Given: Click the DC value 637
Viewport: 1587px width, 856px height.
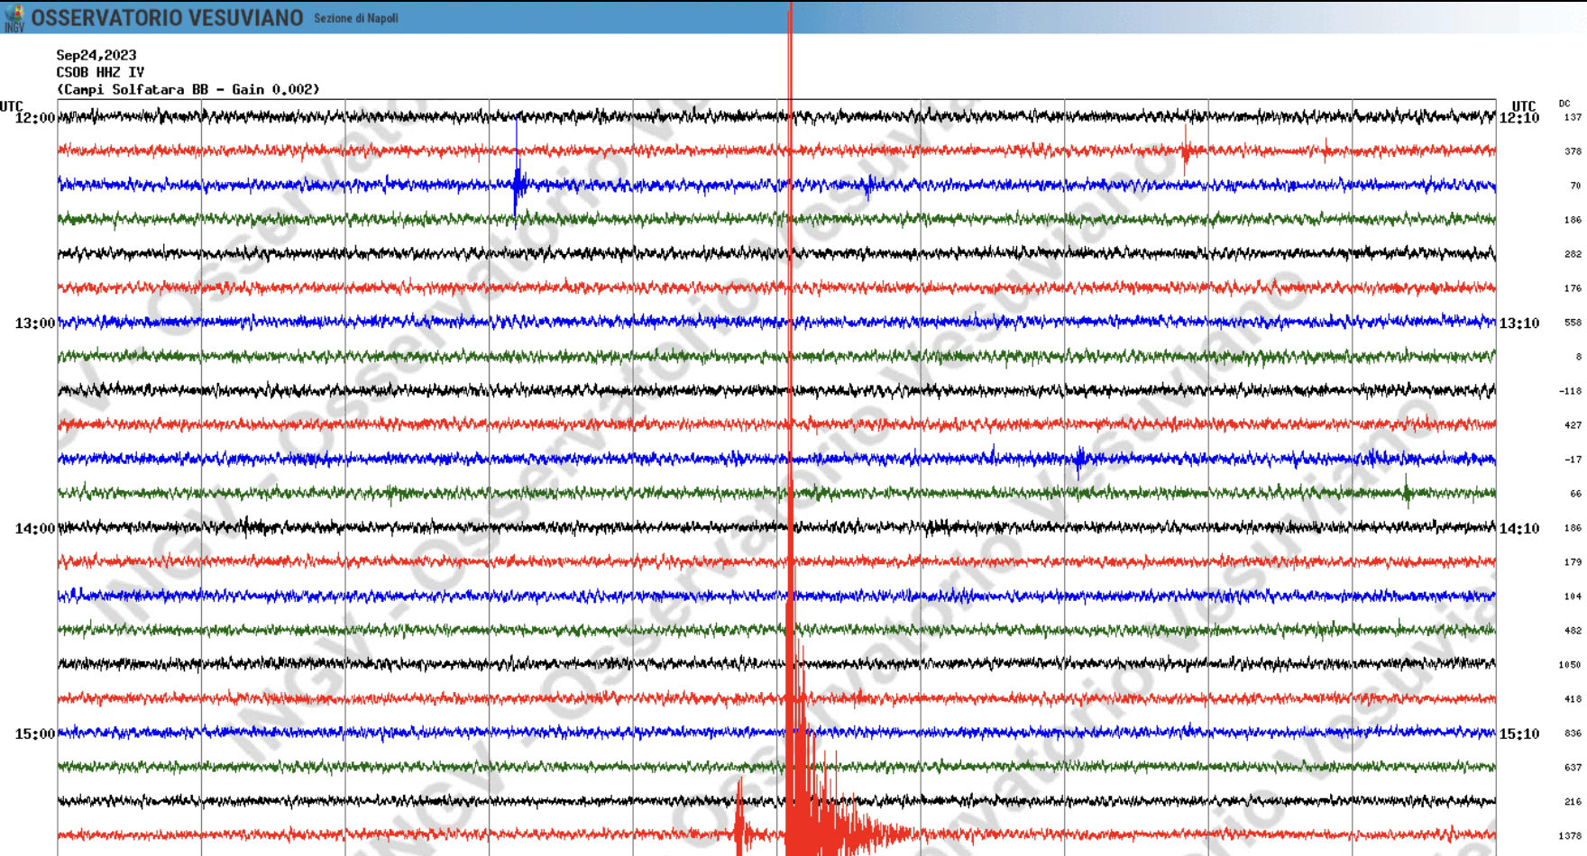Looking at the screenshot, I should tap(1573, 768).
